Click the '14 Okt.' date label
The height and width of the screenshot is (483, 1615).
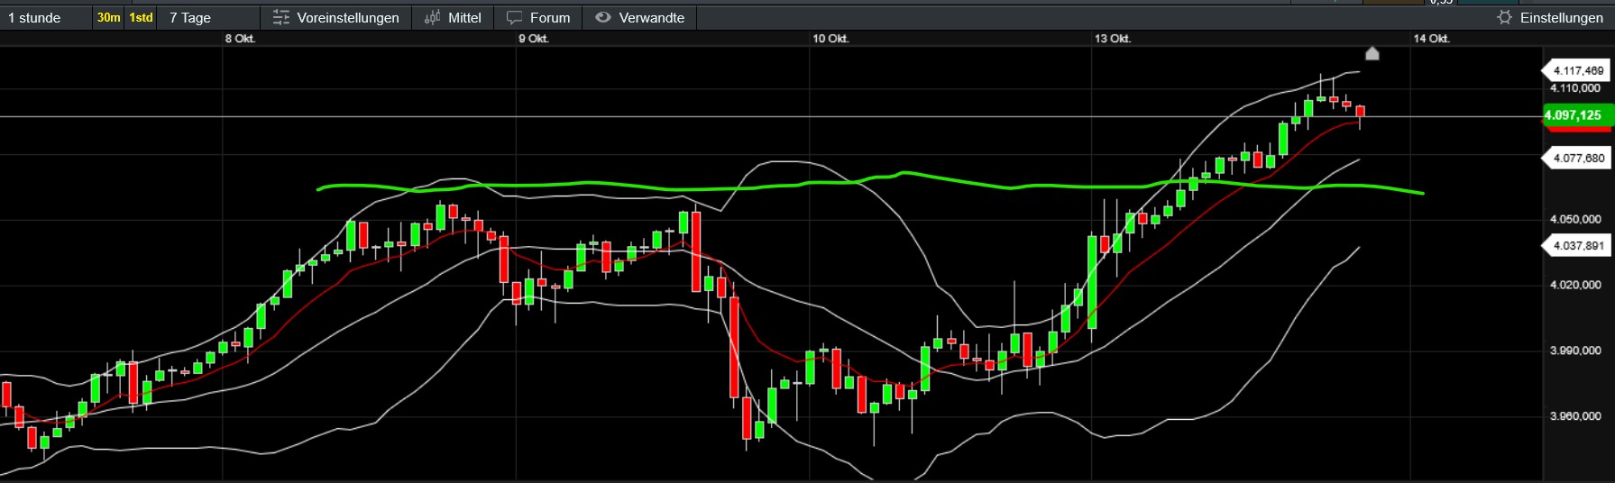1431,39
